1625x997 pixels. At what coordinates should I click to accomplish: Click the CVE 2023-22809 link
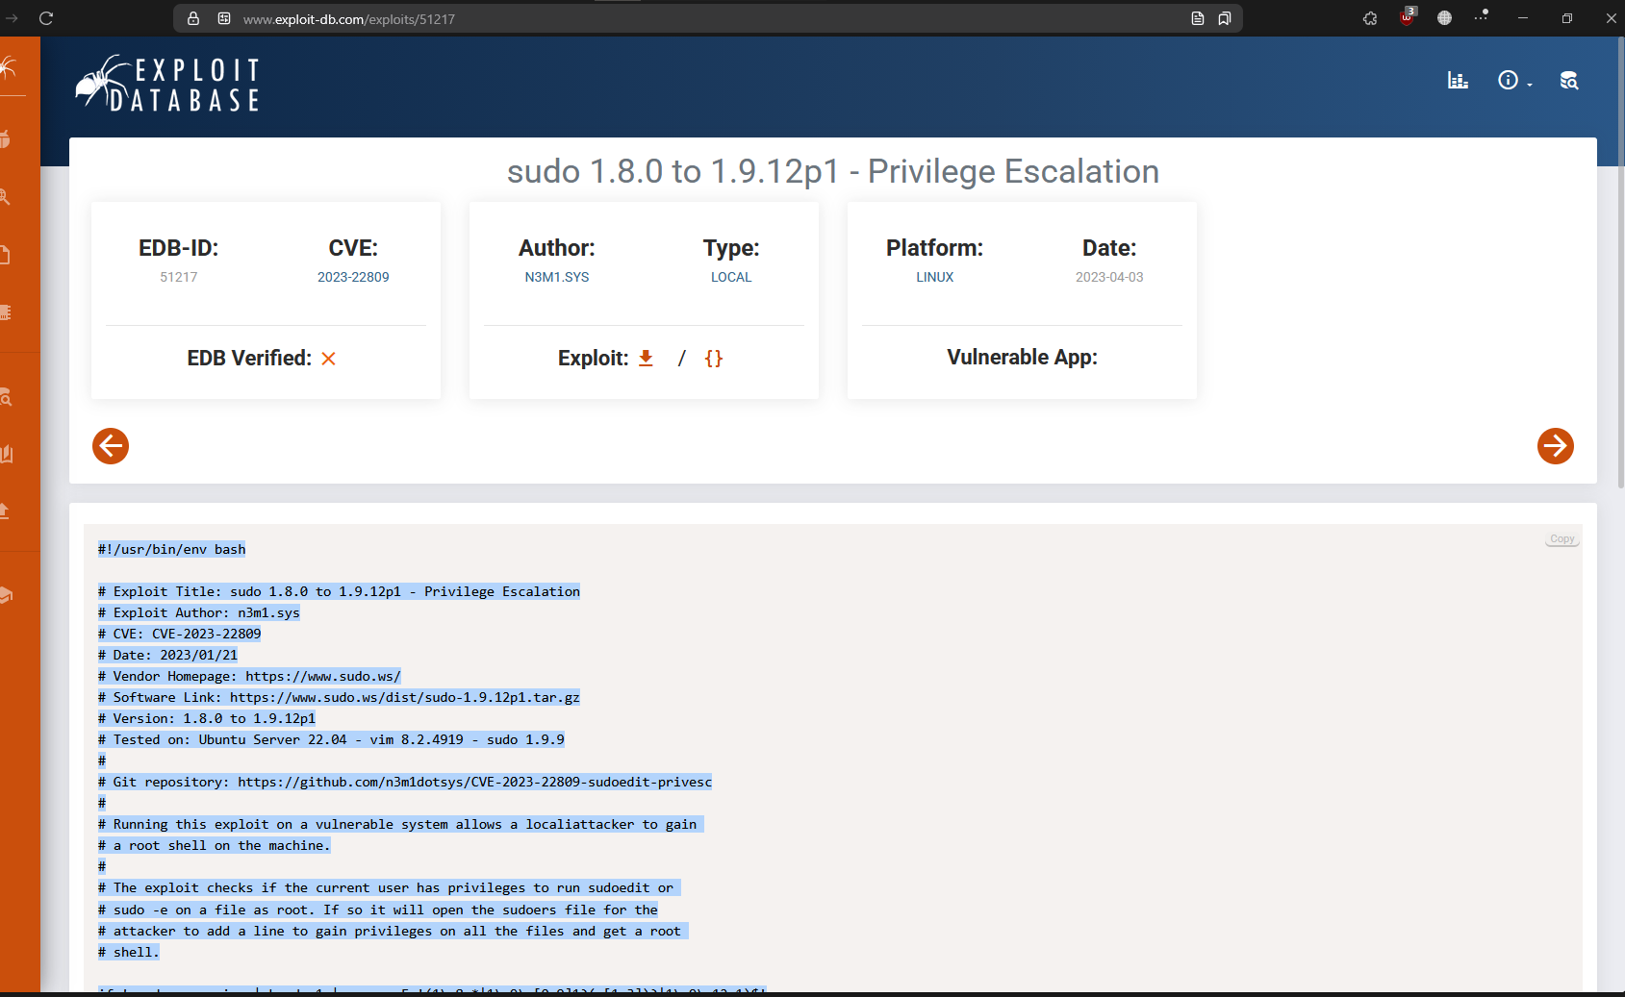pos(353,277)
